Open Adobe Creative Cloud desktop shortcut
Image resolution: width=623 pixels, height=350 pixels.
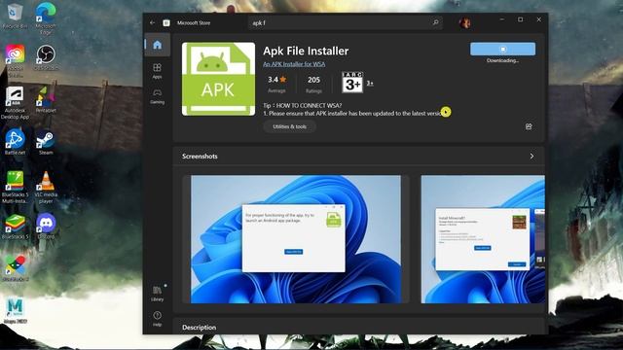[x=16, y=60]
